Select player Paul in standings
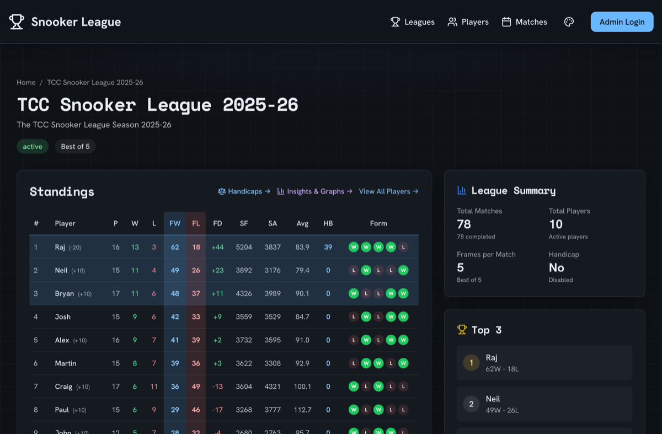662x434 pixels. 62,410
